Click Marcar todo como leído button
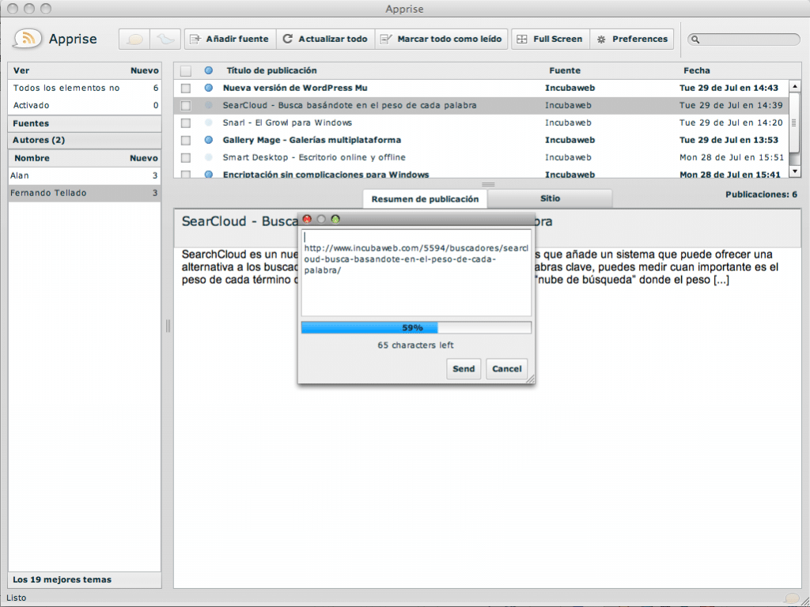This screenshot has height=607, width=810. pyautogui.click(x=441, y=40)
